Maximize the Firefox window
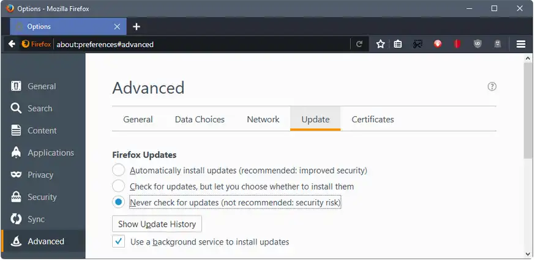 pyautogui.click(x=494, y=9)
